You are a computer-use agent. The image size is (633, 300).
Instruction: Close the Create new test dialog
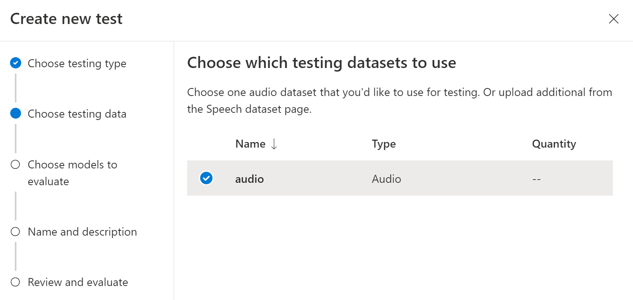(613, 19)
